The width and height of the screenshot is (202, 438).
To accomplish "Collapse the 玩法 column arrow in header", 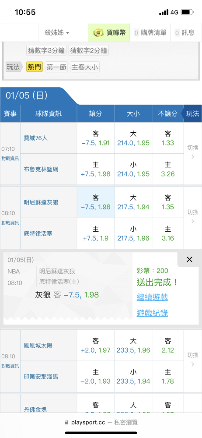I will tap(192, 114).
